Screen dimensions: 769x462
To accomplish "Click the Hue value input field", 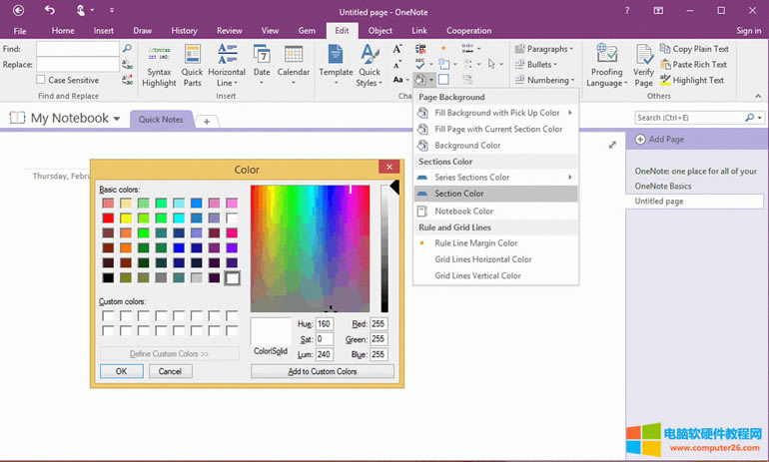I will [x=325, y=324].
